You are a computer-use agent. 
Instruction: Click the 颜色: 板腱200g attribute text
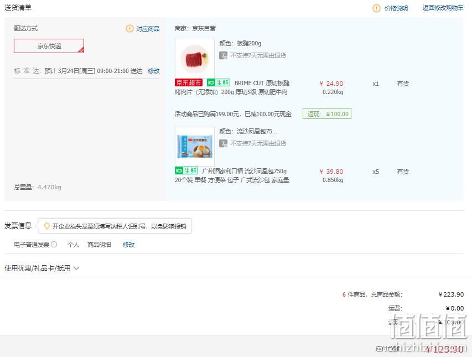click(240, 43)
